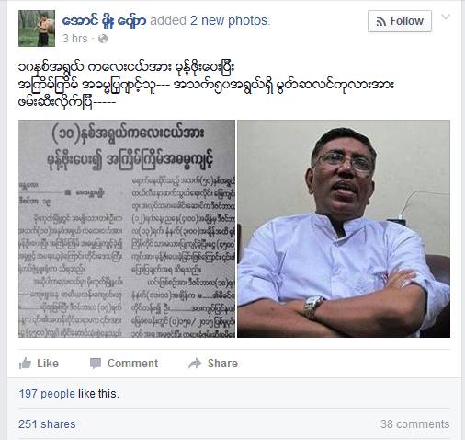Open the '2 new photos' link
This screenshot has height=440, width=465.
tap(230, 20)
